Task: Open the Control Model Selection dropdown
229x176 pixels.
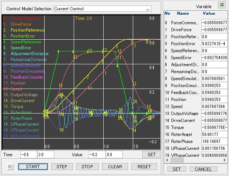Action: coord(103,9)
